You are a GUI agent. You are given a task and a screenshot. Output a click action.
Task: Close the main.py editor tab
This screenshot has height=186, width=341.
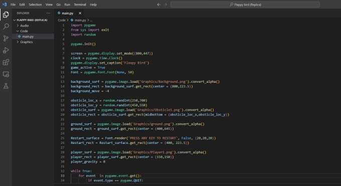point(80,13)
